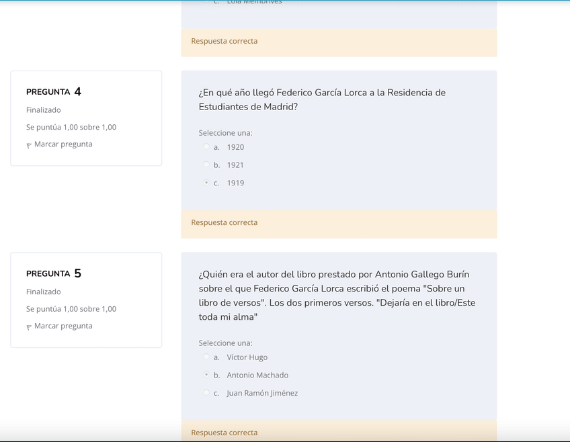Click the flag icon in question 4
Screen dimensions: 570x442
coord(29,145)
